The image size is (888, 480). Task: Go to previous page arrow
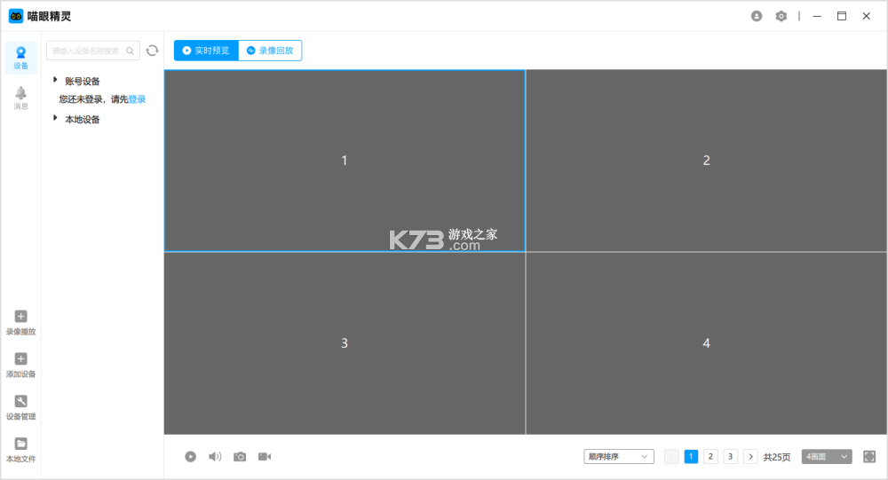point(671,456)
